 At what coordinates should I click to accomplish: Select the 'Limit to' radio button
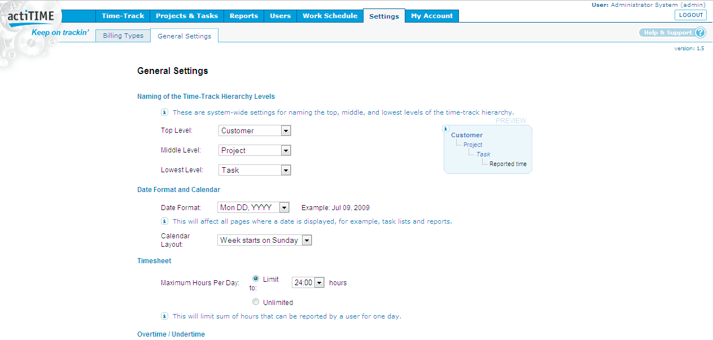coord(256,278)
